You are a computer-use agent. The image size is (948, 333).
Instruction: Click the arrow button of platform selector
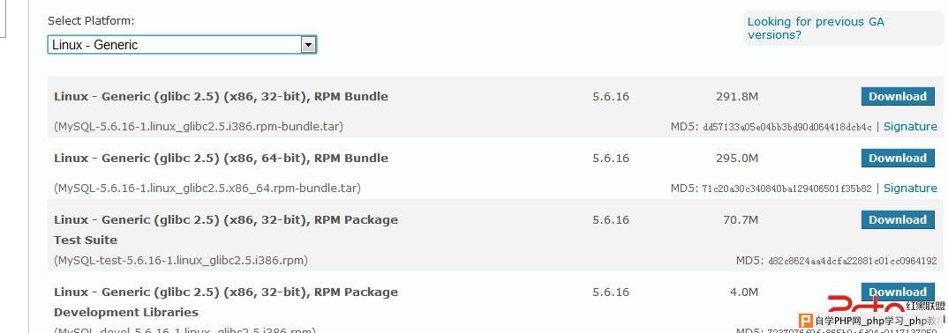pos(308,45)
